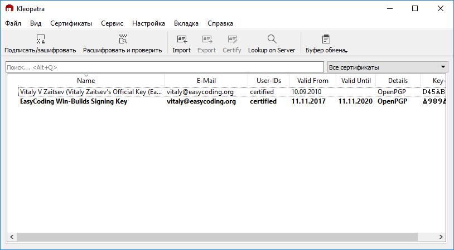Click the Valid Until 11.11.2020 cell
This screenshot has width=454, height=250.
pos(355,101)
